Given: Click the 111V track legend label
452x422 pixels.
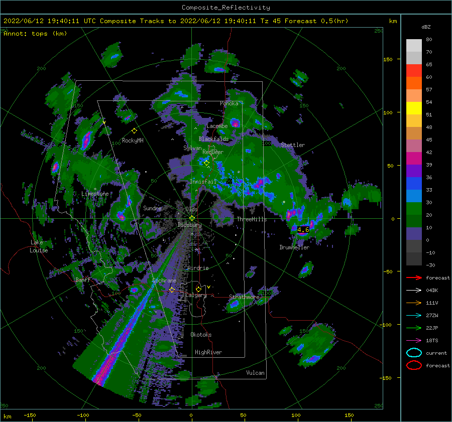Looking at the screenshot, I should point(432,303).
